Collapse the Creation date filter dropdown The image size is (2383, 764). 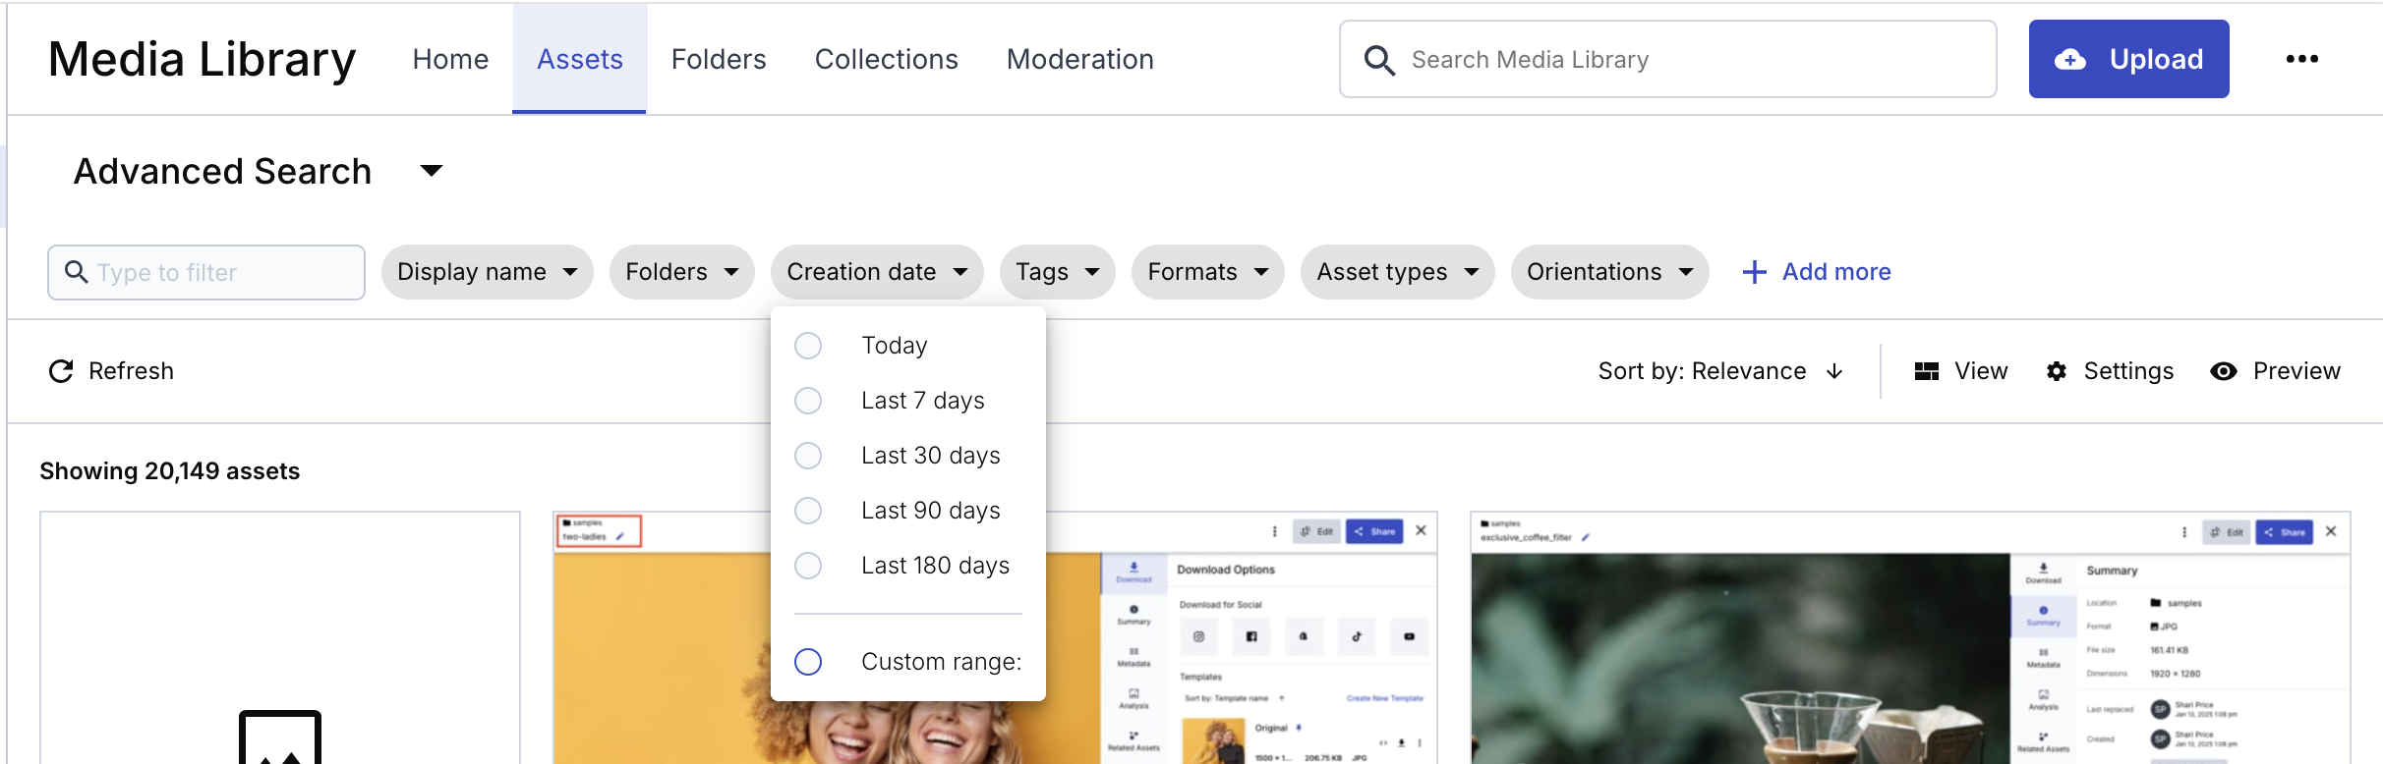pos(878,272)
